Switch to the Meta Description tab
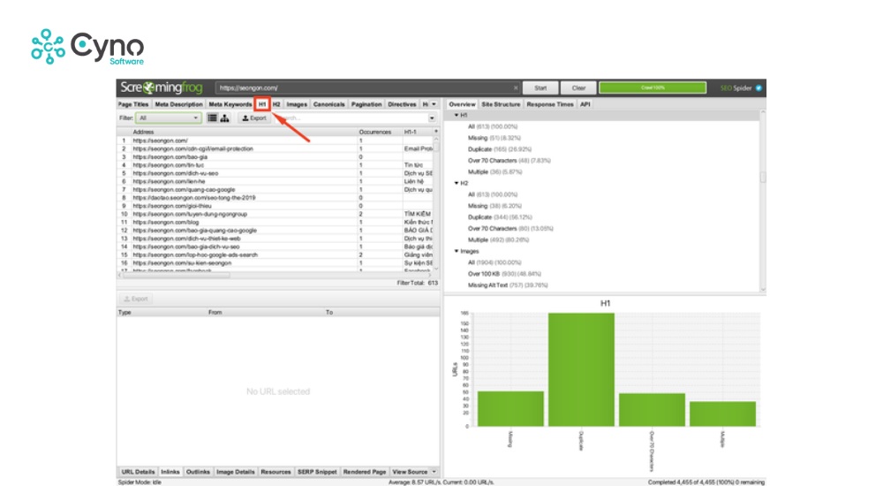Image resolution: width=883 pixels, height=486 pixels. click(x=179, y=104)
